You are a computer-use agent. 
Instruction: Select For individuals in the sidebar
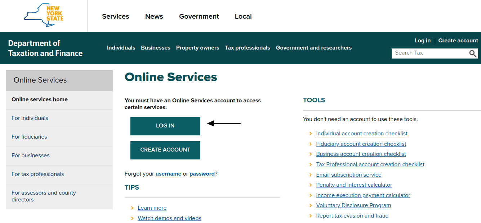[x=30, y=118]
